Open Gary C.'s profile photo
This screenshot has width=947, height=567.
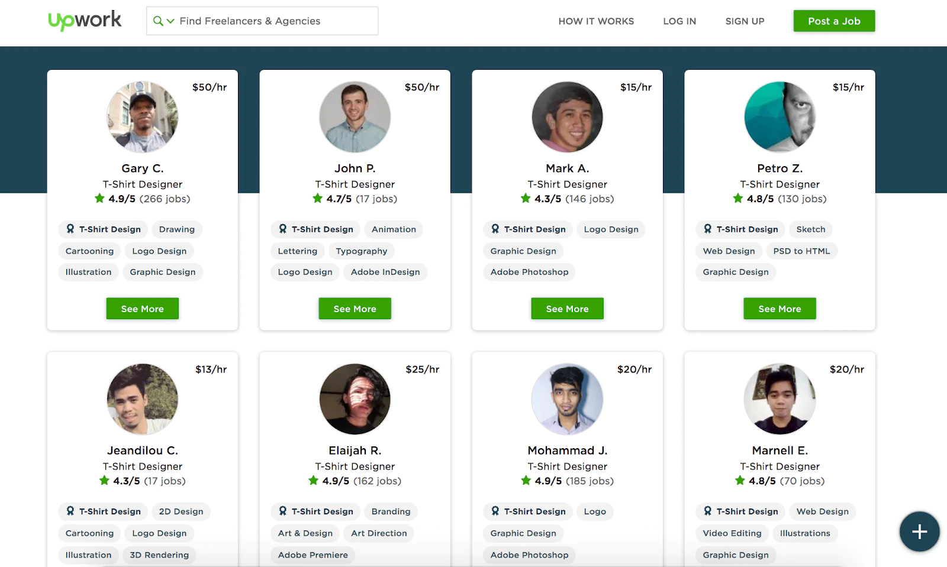pos(143,117)
